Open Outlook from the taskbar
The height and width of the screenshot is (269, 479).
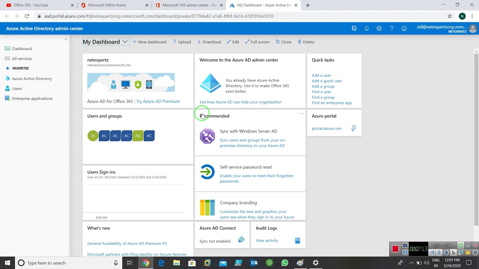click(x=254, y=263)
